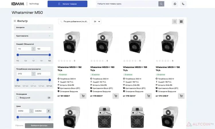Click the price от 176 024 ₽

(x=129, y=96)
